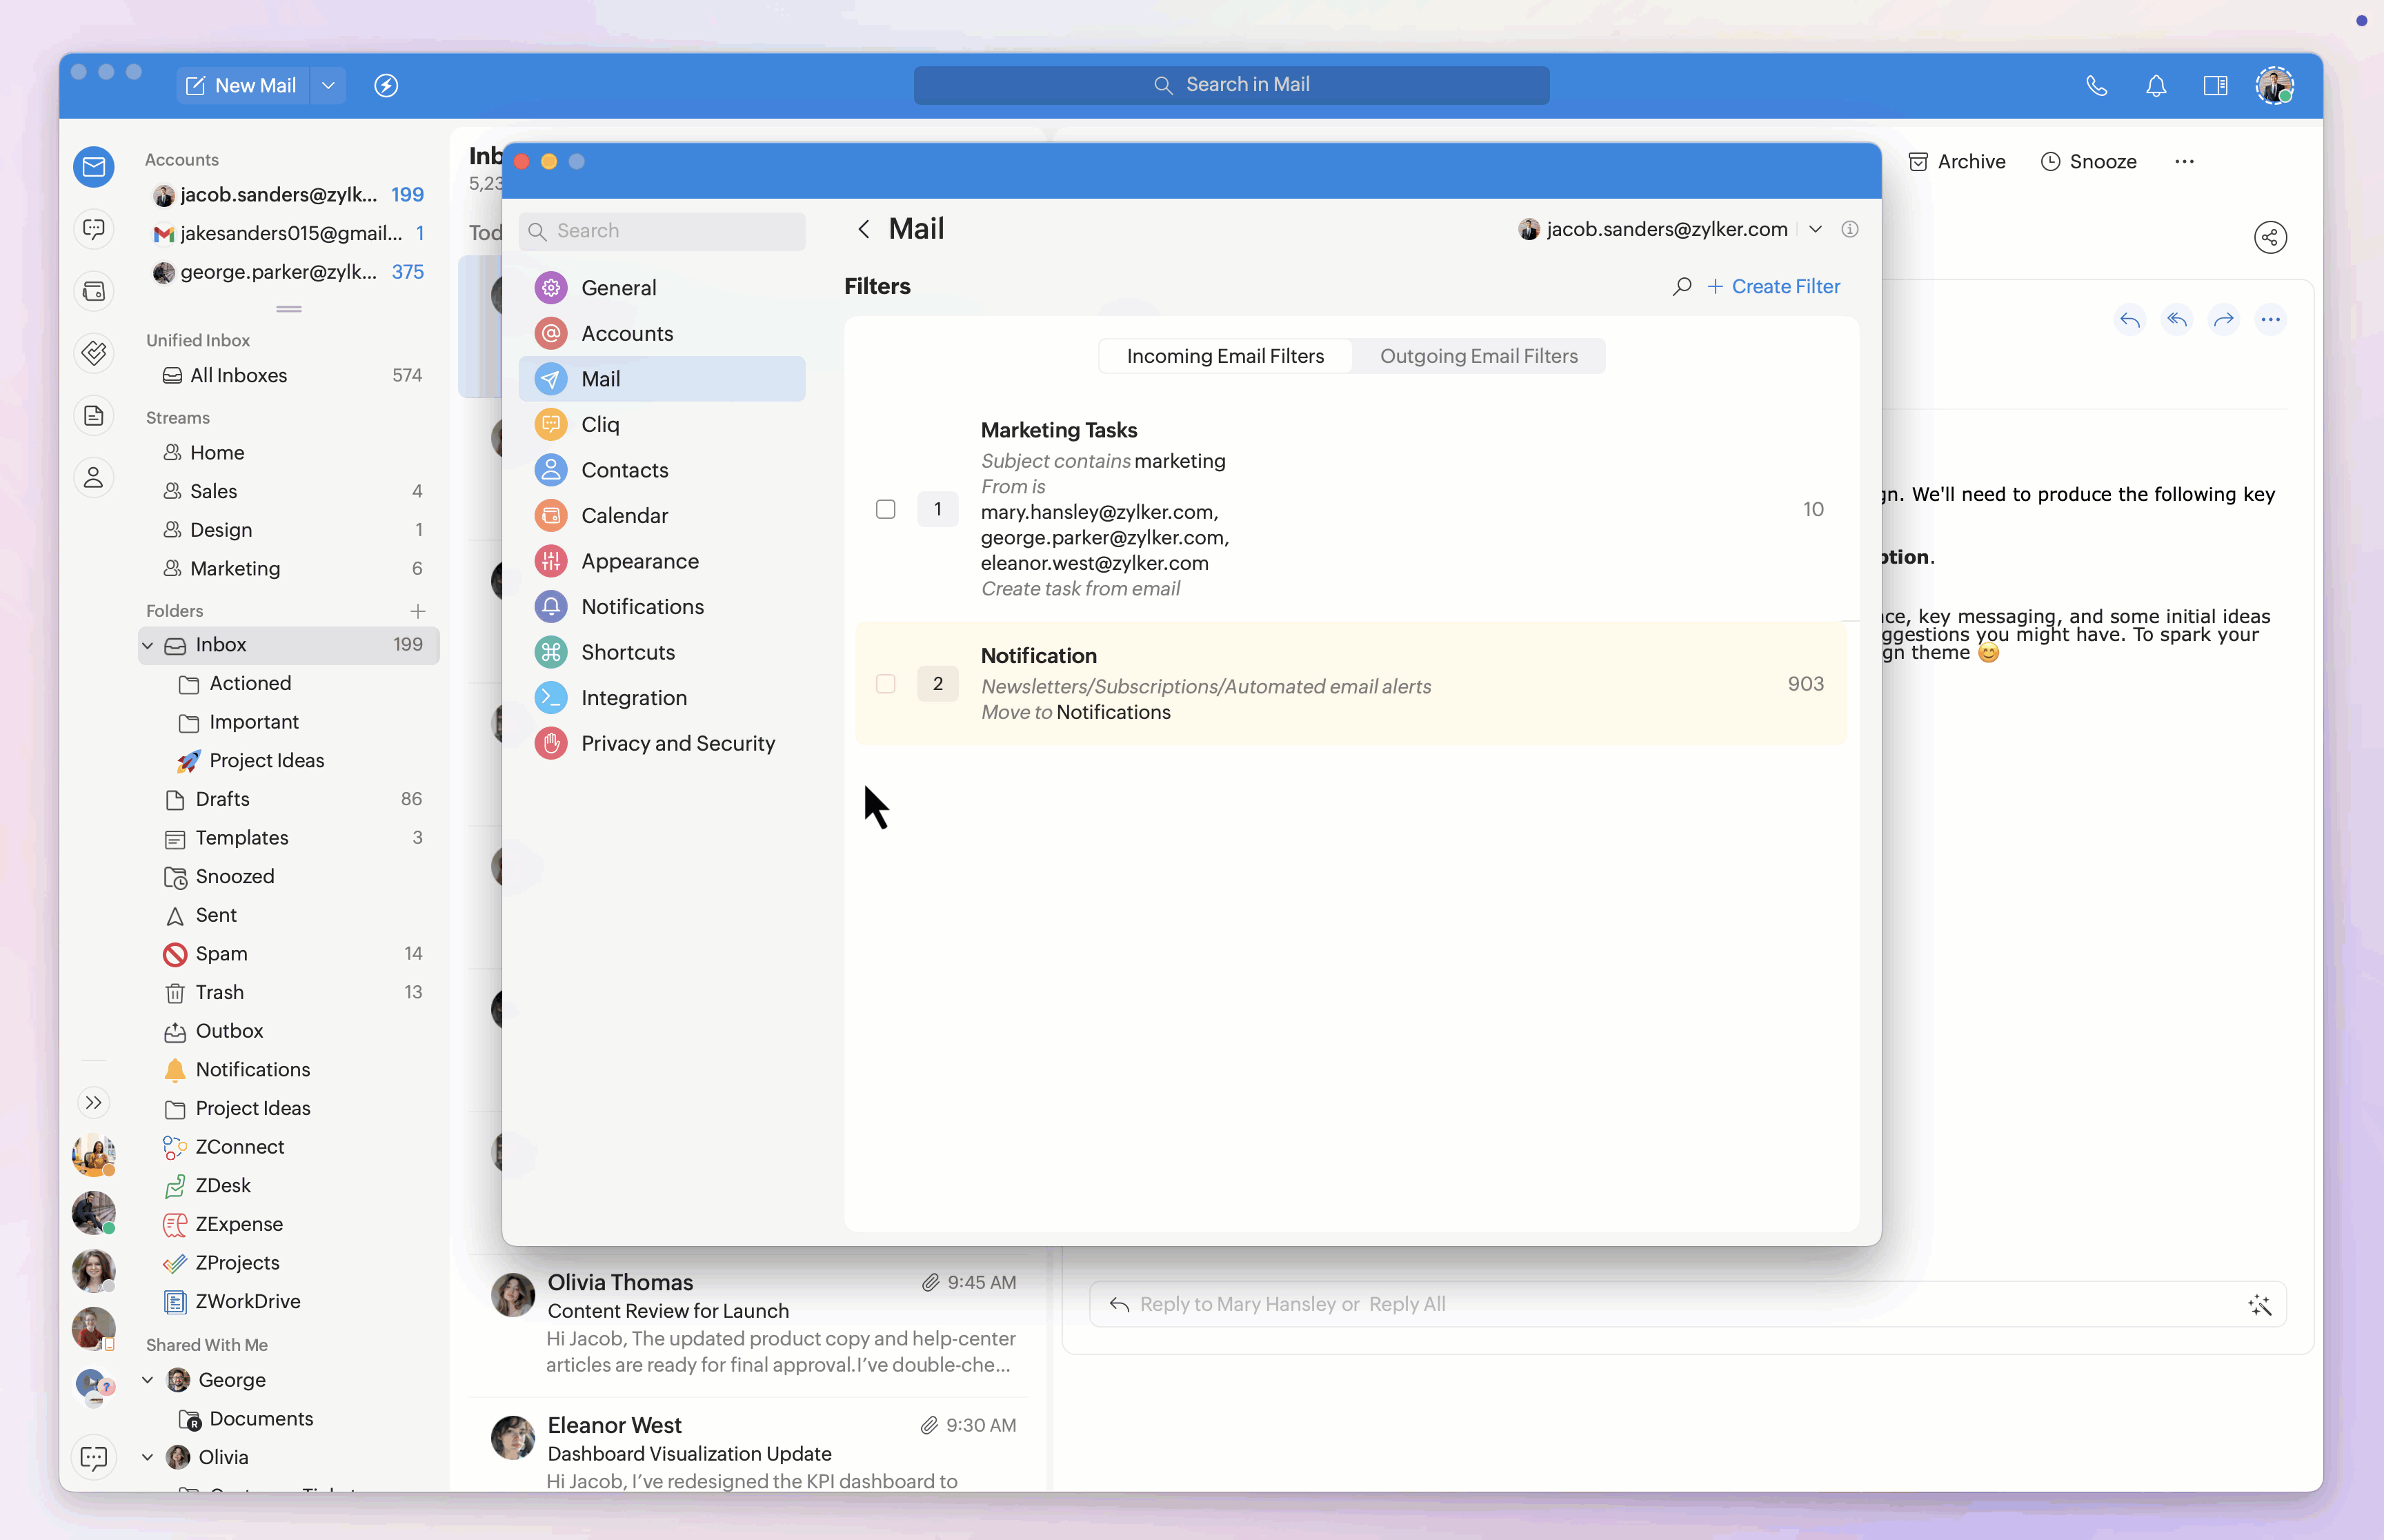
Task: Switch to Outgoing Email Filters tab
Action: 1478,356
